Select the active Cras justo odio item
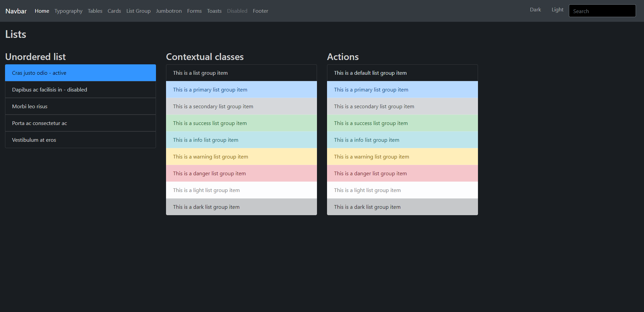Image resolution: width=644 pixels, height=312 pixels. [80, 73]
